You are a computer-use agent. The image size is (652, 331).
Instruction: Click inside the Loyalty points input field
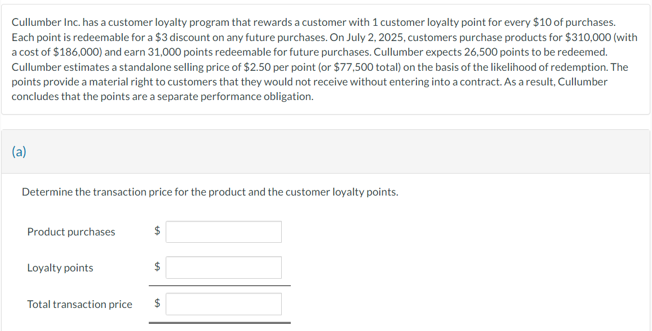pyautogui.click(x=223, y=267)
